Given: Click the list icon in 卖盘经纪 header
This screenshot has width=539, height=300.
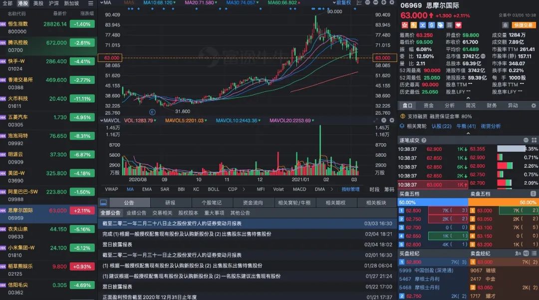Looking at the screenshot, I should (x=534, y=254).
